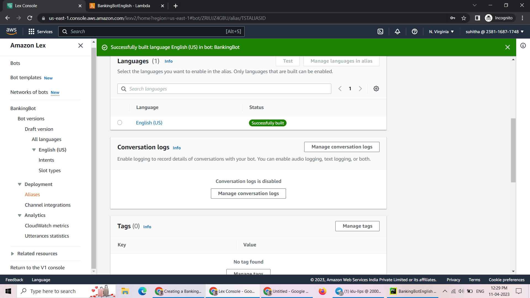Image resolution: width=530 pixels, height=298 pixels.
Task: Select the English (US) language radio button
Action: coord(120,123)
